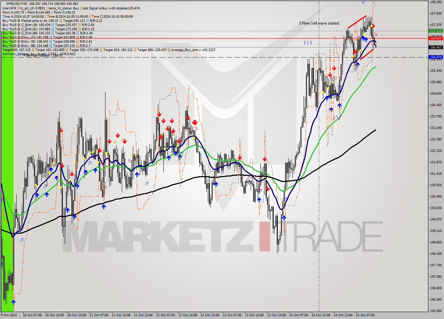This screenshot has height=319, width=444.
Task: Click 'Target 423: 192.122' text
Action: 119,50
